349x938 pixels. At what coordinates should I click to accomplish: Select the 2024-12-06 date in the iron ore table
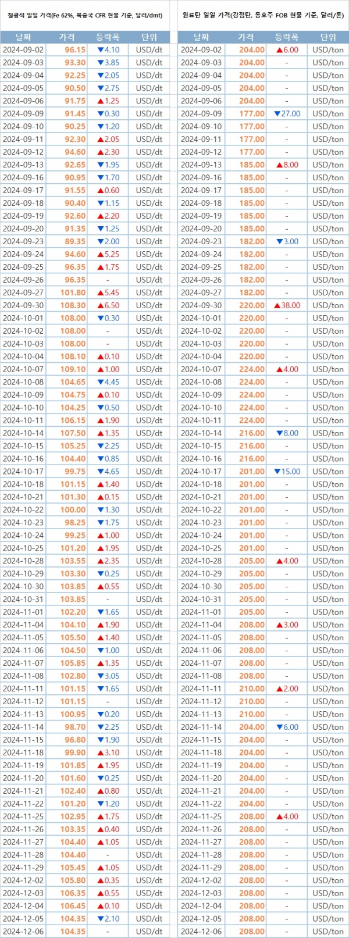point(23,931)
